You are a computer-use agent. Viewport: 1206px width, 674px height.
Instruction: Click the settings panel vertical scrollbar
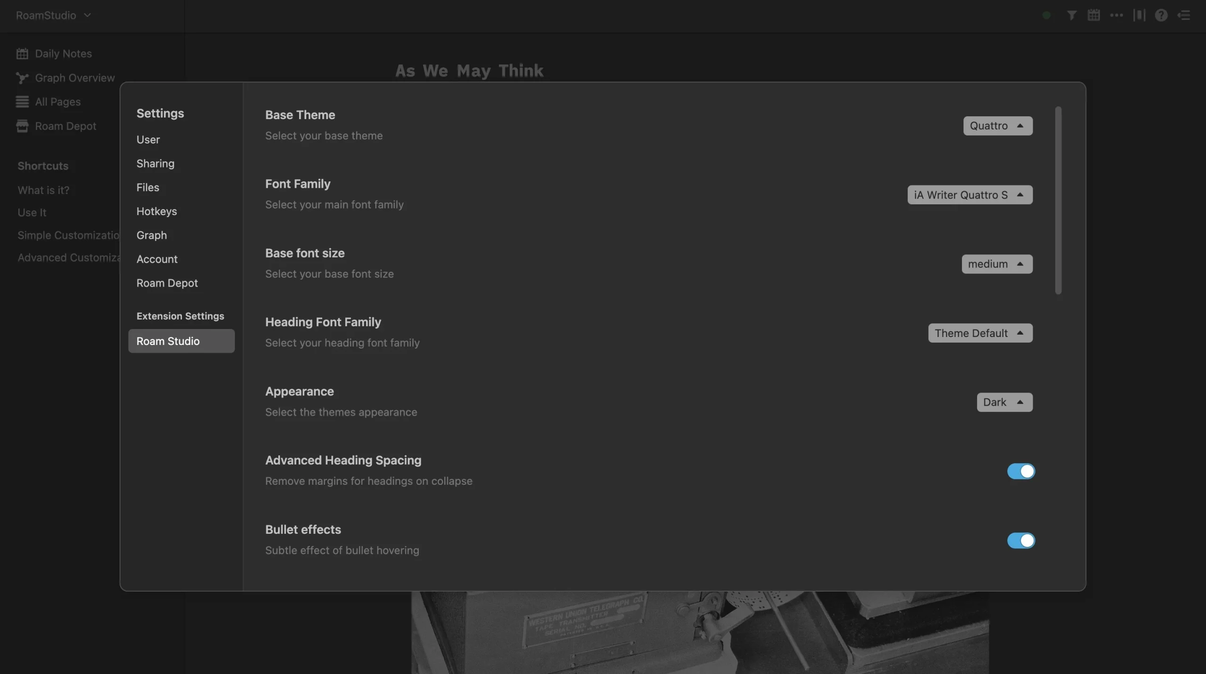coord(1058,201)
